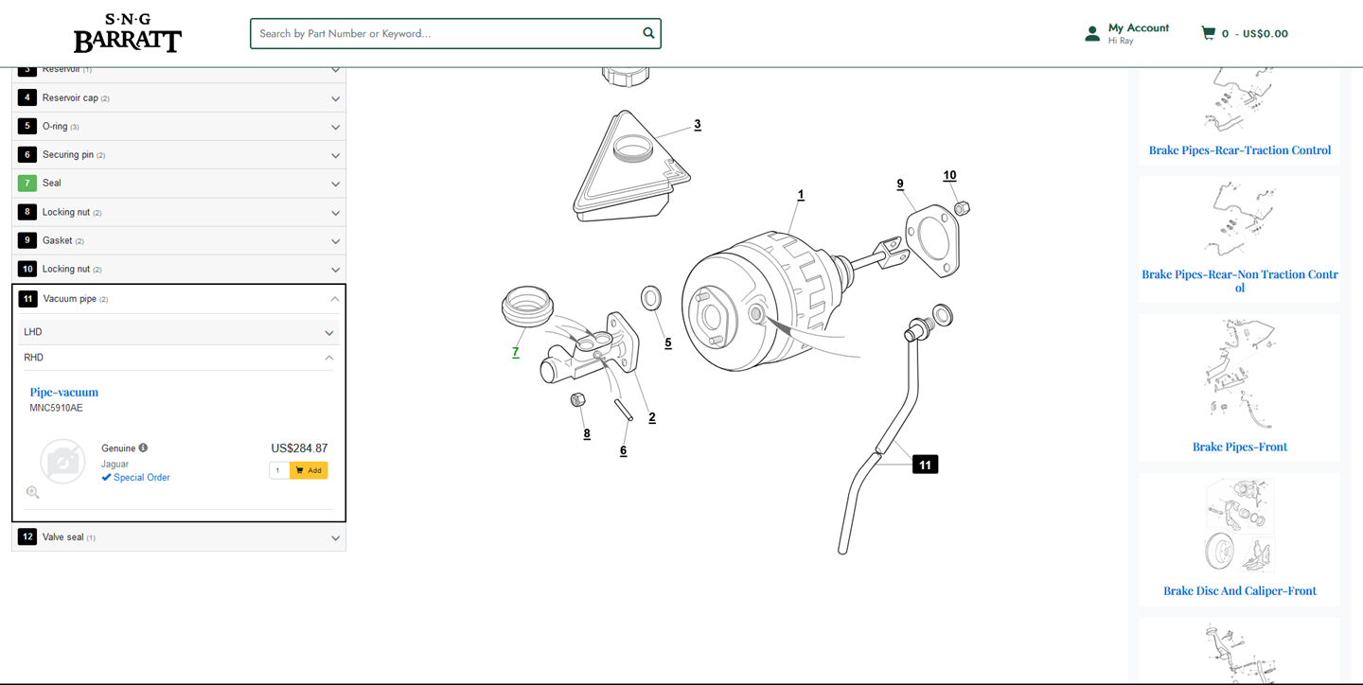Image resolution: width=1363 pixels, height=685 pixels.
Task: Click the S·N·G Barratt logo
Action: 128,33
